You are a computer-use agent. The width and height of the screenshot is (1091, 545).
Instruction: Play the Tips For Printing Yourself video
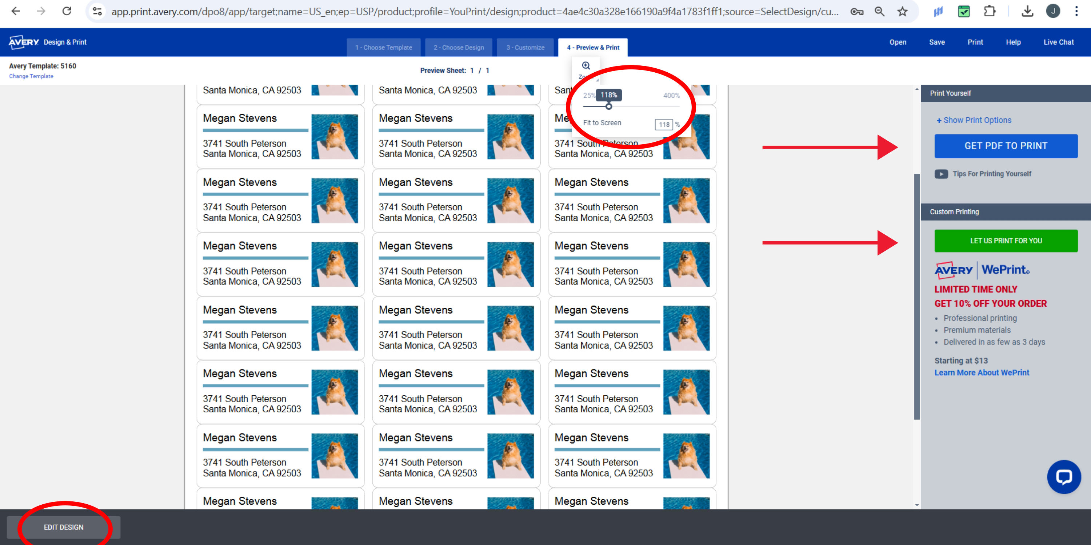coord(941,173)
